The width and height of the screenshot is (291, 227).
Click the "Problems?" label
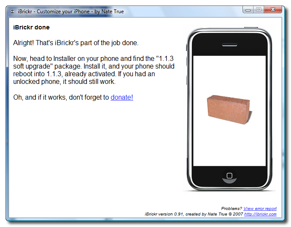pyautogui.click(x=231, y=209)
